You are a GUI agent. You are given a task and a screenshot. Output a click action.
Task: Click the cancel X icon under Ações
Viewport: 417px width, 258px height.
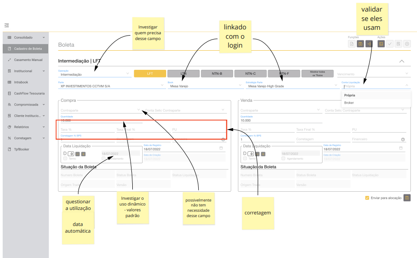click(x=407, y=44)
